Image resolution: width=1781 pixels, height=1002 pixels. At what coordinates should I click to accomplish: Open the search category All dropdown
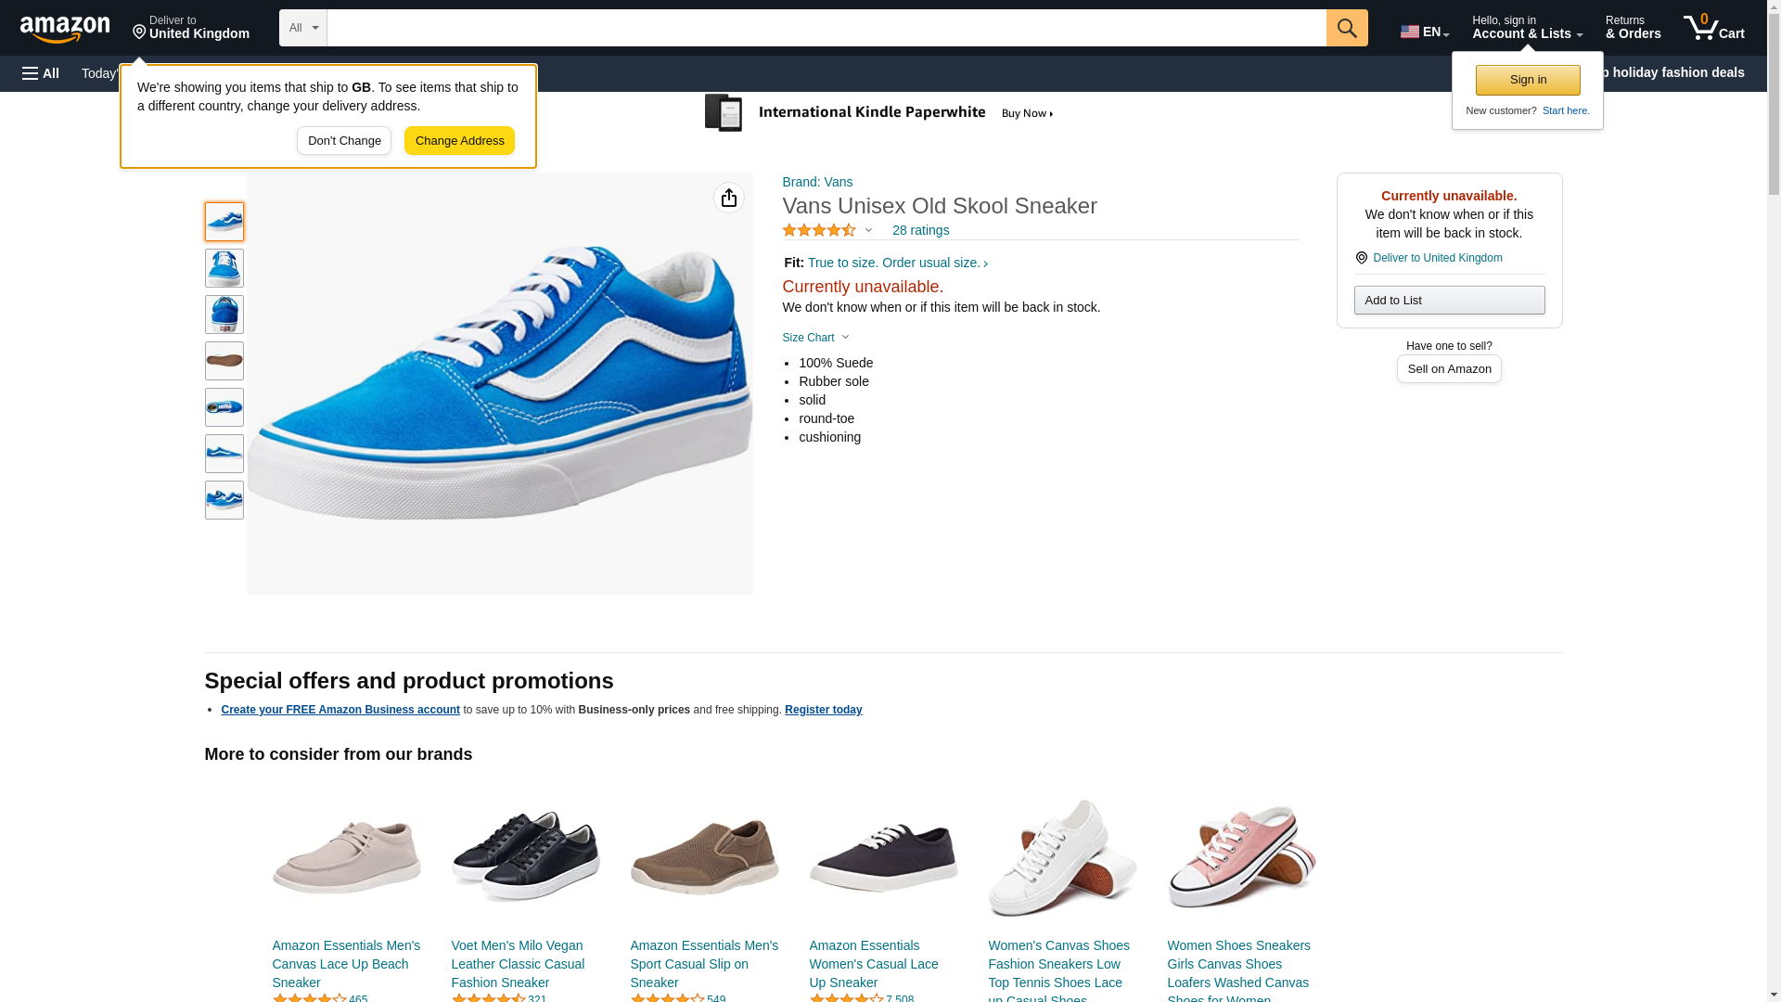[x=302, y=28]
